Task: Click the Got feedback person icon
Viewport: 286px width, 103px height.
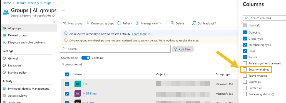Action: click(194, 23)
